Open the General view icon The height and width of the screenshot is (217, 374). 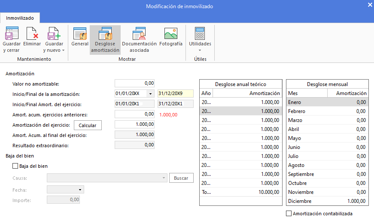[x=80, y=33]
